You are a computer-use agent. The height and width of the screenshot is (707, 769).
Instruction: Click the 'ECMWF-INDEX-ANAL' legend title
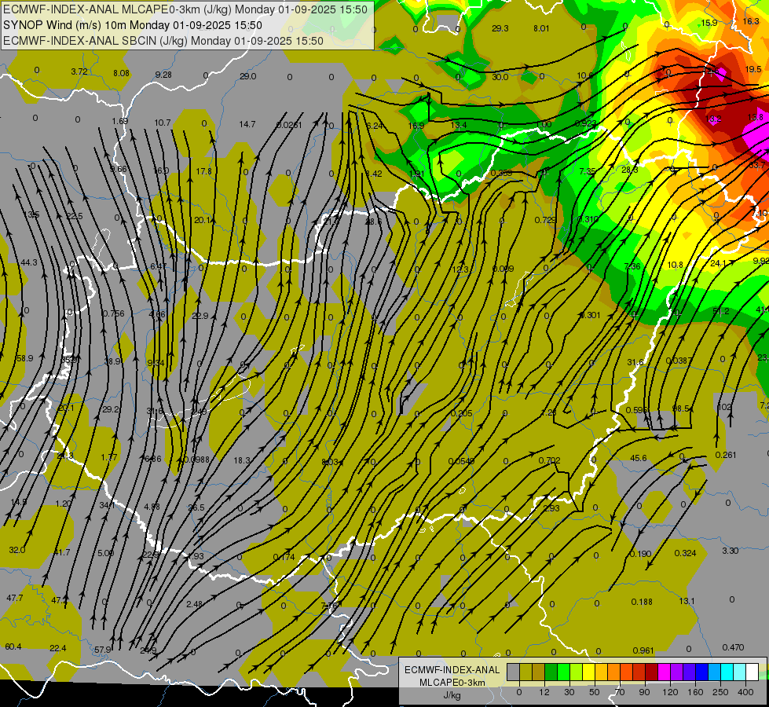tap(452, 670)
